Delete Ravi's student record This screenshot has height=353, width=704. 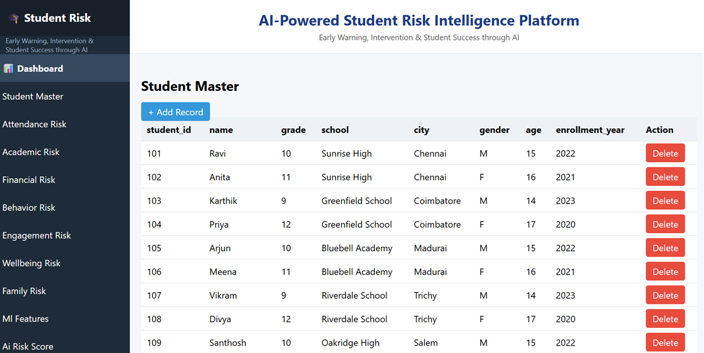click(x=665, y=153)
